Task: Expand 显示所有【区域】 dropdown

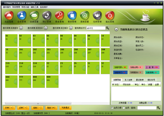Action: (71, 28)
